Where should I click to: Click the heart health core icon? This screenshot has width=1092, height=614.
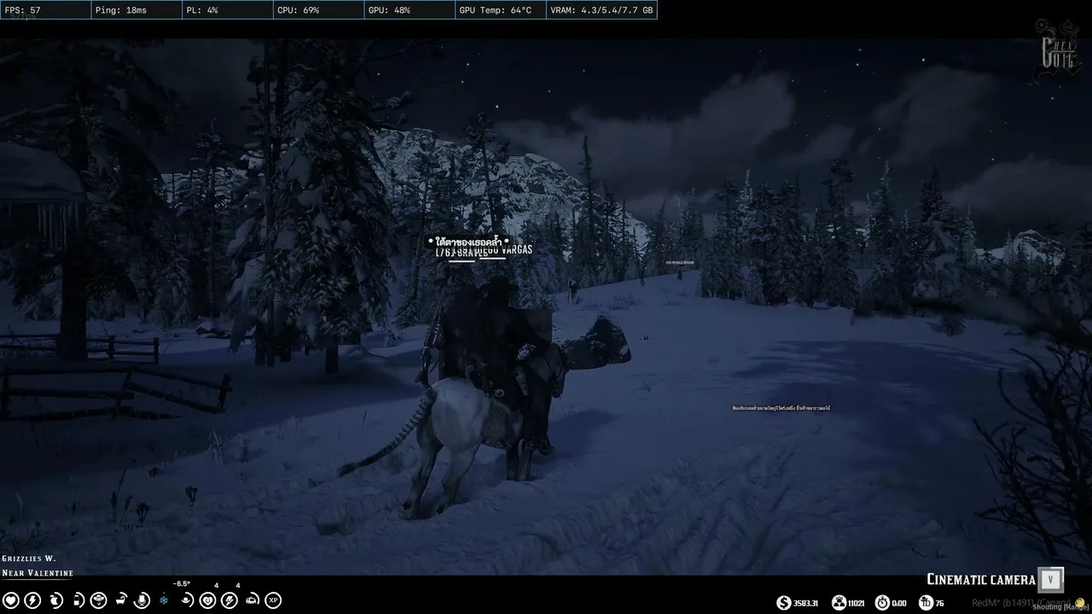(x=11, y=600)
